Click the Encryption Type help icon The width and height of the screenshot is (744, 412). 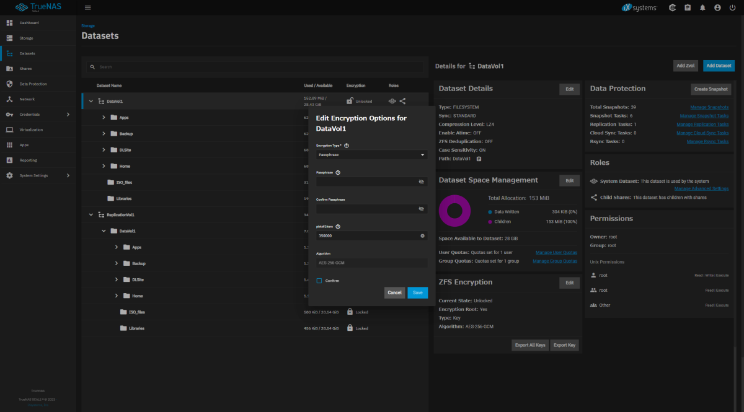pos(347,146)
